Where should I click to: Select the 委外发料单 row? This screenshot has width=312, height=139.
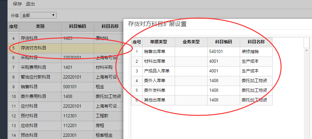tap(158, 91)
